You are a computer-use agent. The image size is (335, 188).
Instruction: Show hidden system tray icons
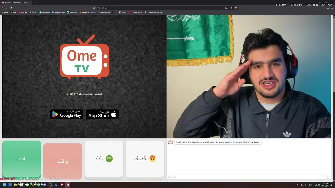click(x=297, y=185)
